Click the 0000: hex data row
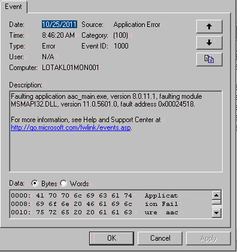The width and height of the screenshot is (237, 252). pos(94,196)
